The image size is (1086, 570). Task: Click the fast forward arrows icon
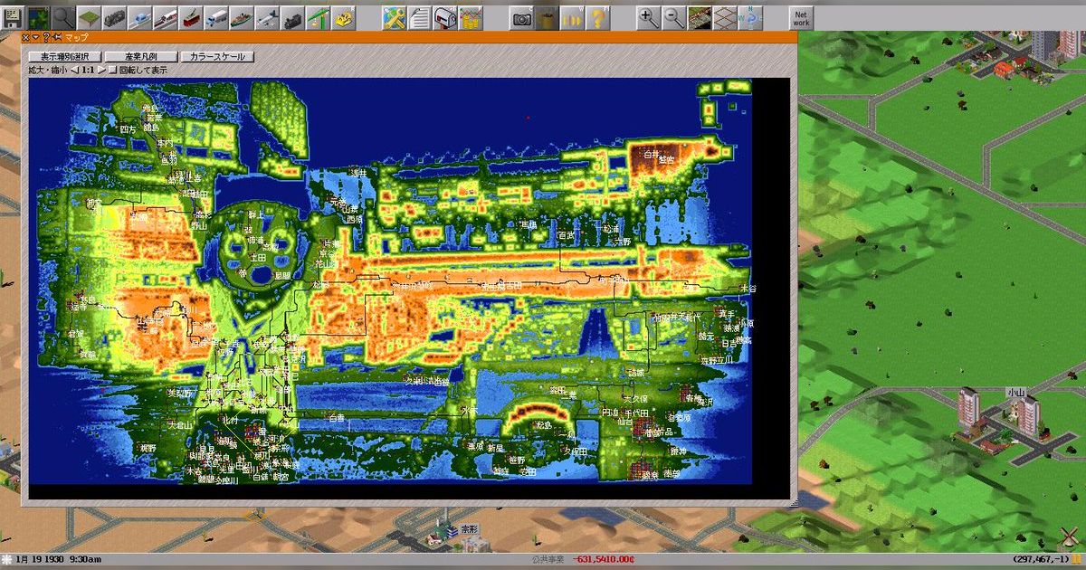[571, 16]
